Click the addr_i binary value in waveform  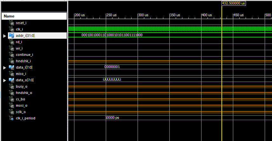(112, 35)
